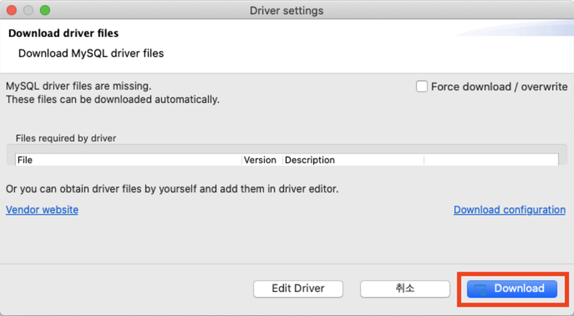This screenshot has width=574, height=316.
Task: Click the 'Files required by driver' label
Action: (x=66, y=138)
